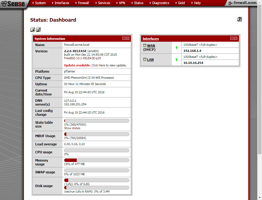Click the Interfaces widget title link
Screen dimensions: 262x200
point(151,39)
